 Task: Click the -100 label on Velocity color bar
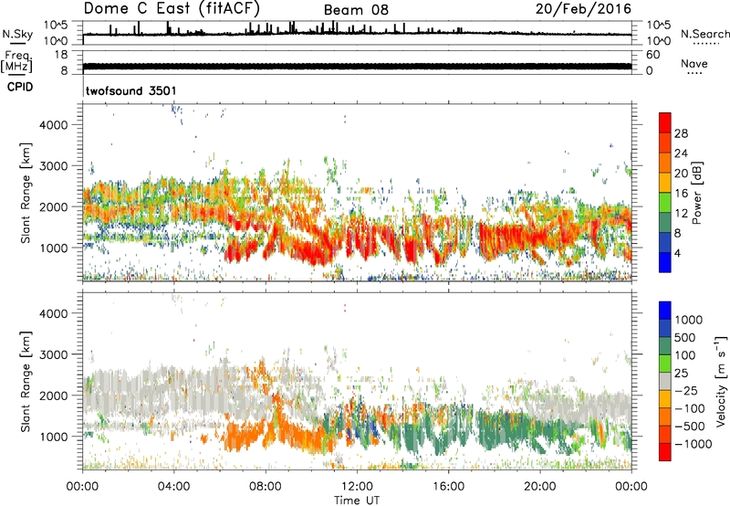click(x=690, y=408)
